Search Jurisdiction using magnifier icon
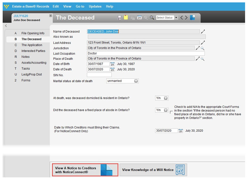This screenshot has width=248, height=180. tap(202, 48)
